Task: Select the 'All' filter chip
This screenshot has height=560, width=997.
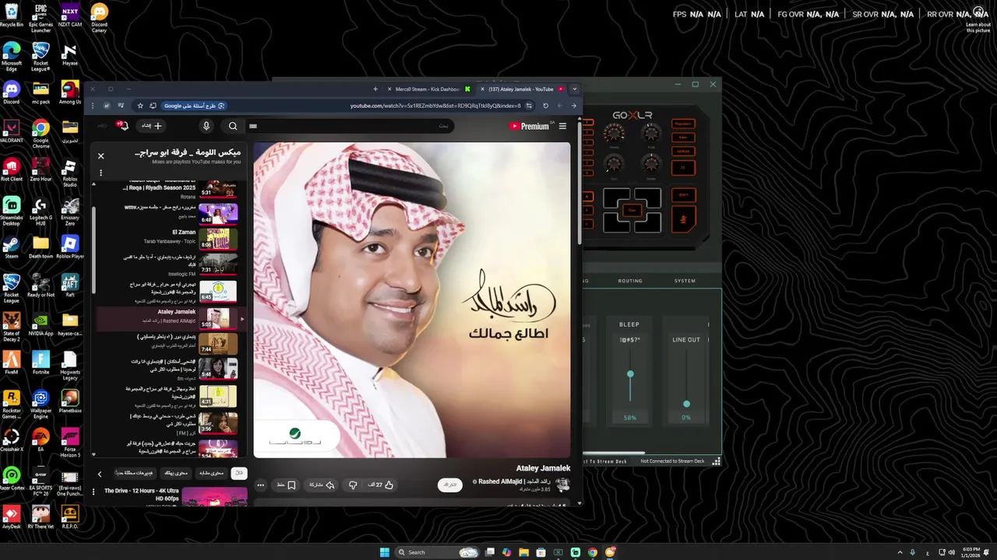Action: point(239,473)
